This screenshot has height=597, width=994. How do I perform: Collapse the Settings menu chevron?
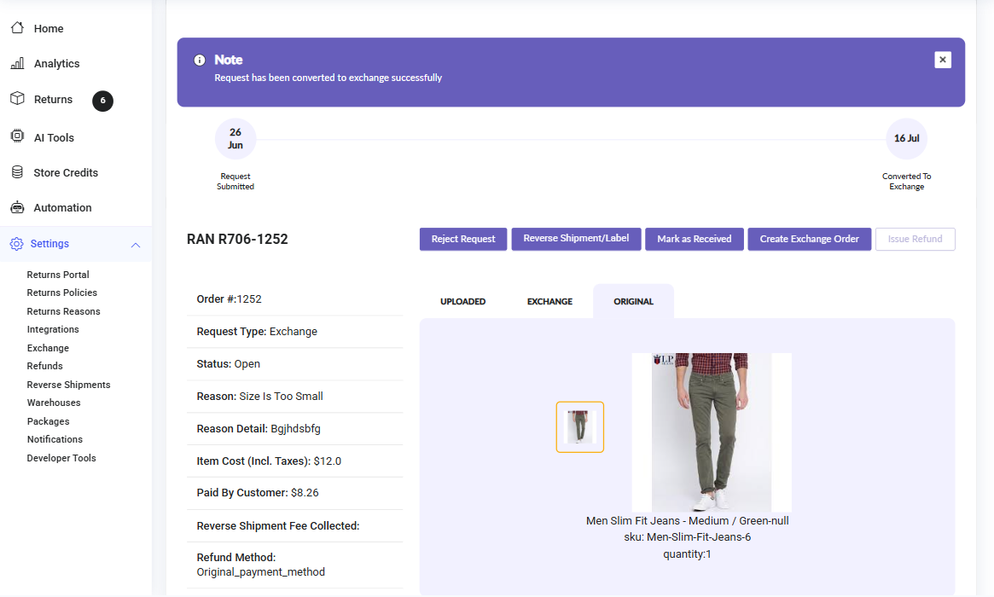[135, 245]
